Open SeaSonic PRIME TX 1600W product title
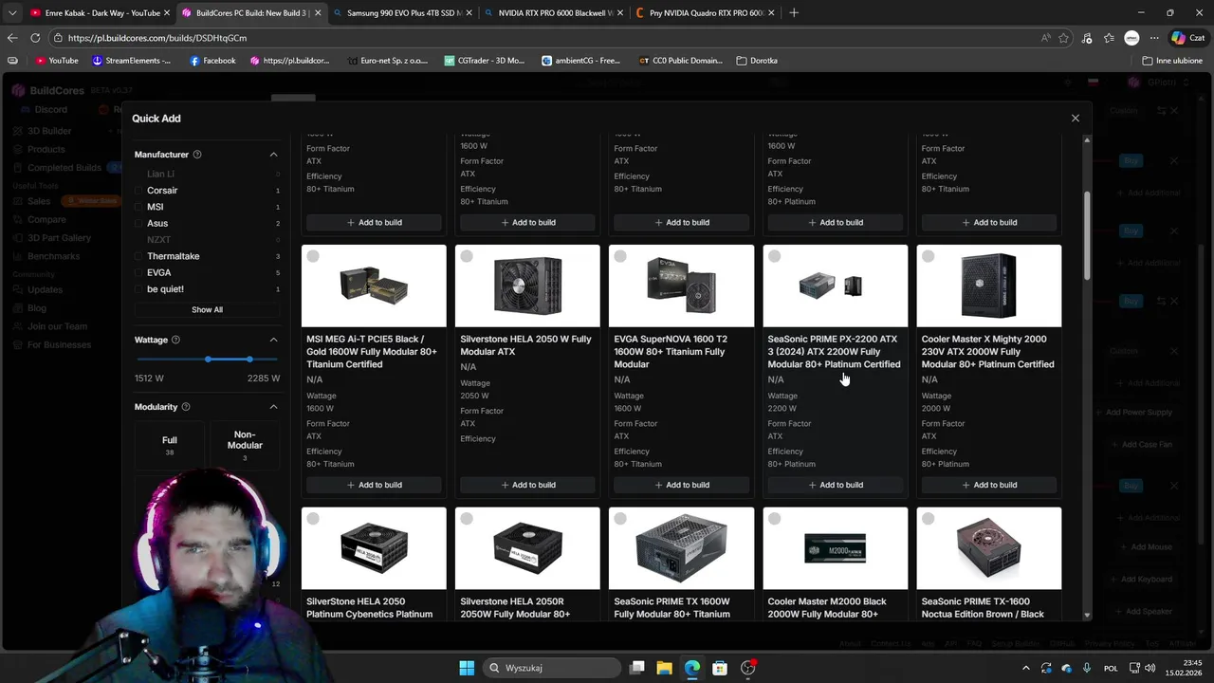Viewport: 1214px width, 683px height. pyautogui.click(x=671, y=608)
